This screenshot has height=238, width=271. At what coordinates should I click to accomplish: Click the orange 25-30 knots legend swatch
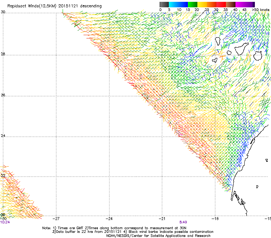pyautogui.click(x=212, y=4)
